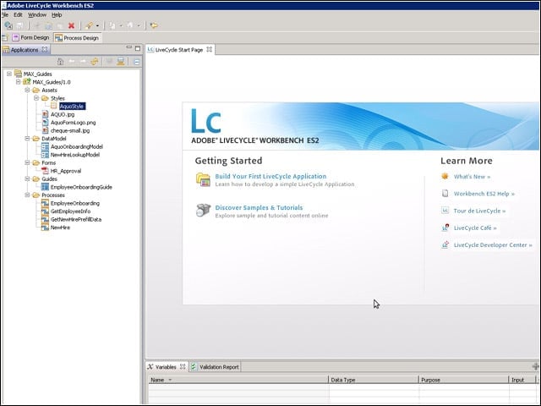Click the Build Your First Application folder icon
541x406 pixels.
click(x=203, y=179)
